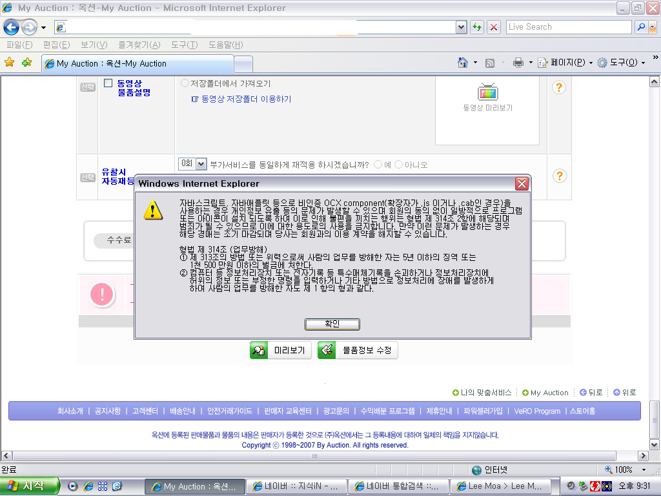Click help question mark beside 유찰시 row
The width and height of the screenshot is (661, 496).
tap(560, 176)
